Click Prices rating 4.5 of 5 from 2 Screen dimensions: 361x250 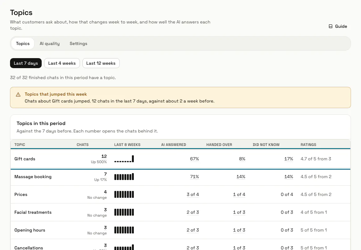(316, 194)
